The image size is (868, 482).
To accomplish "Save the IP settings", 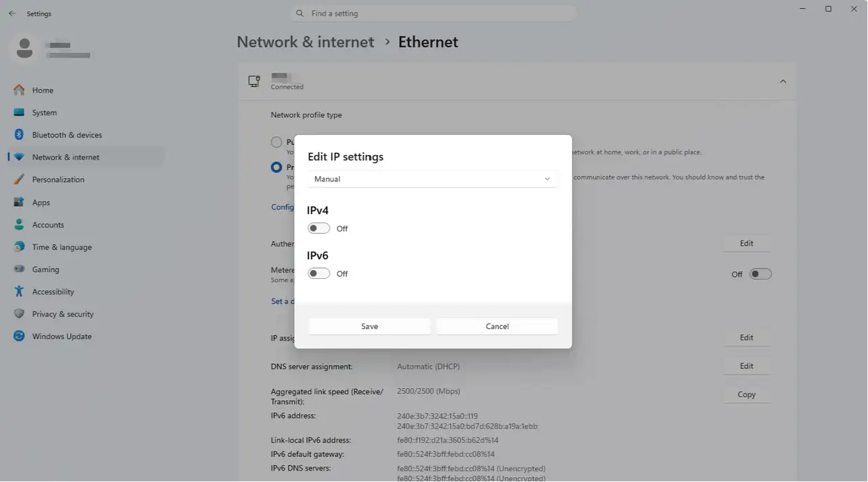I will [369, 326].
